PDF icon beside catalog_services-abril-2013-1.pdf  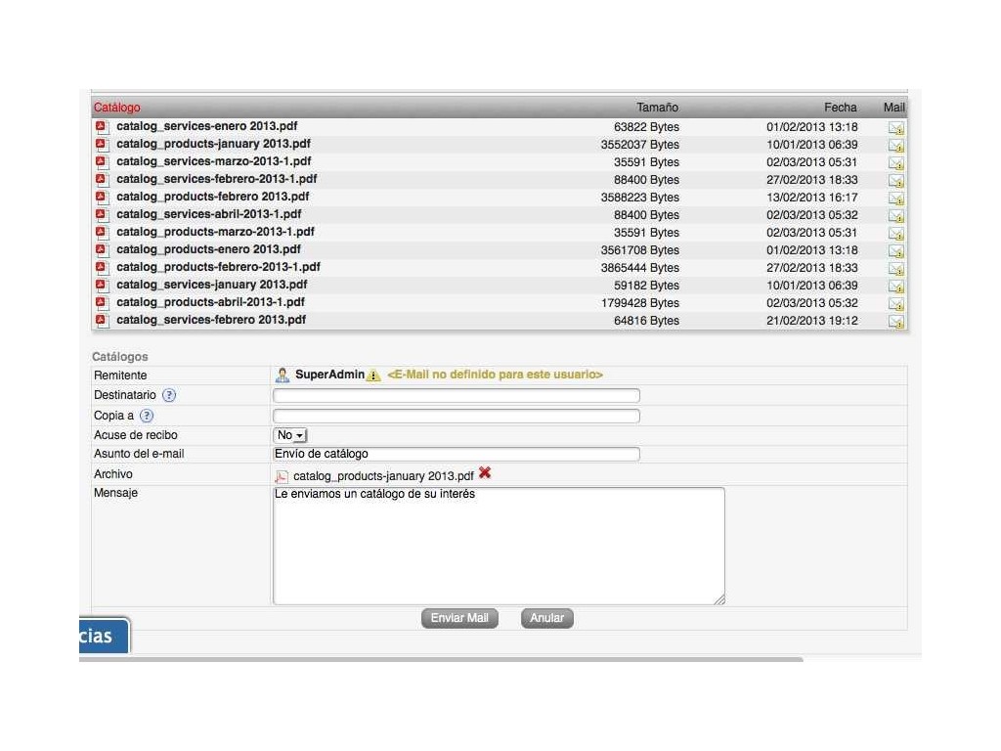pos(102,214)
